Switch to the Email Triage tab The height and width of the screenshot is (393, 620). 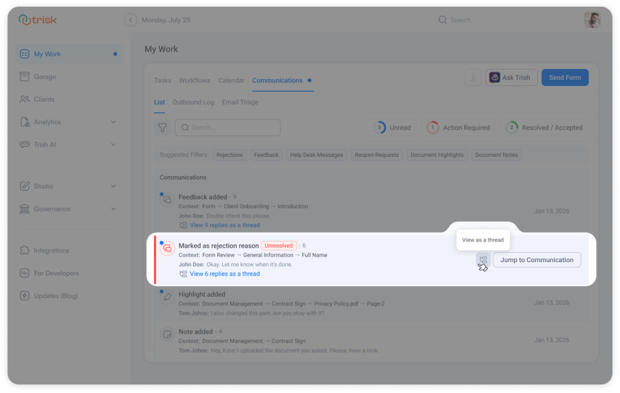[240, 102]
